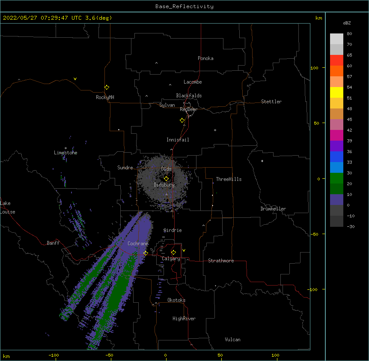Select the slate purple 0-10 dBZ legend swatch
The image size is (369, 361).
coord(336,200)
